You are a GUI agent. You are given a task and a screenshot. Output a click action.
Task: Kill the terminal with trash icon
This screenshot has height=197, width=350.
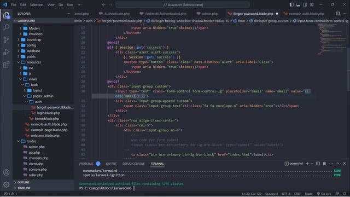(324, 164)
